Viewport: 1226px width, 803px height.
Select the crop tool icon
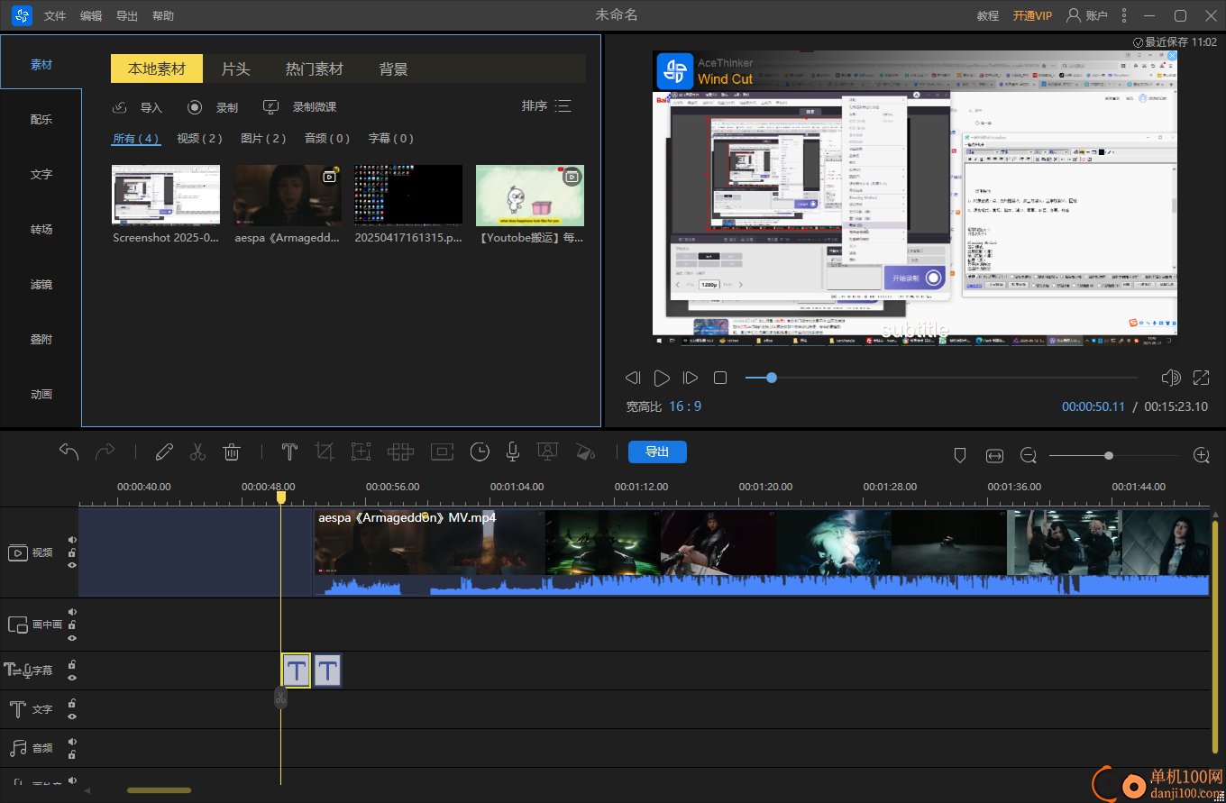point(325,452)
